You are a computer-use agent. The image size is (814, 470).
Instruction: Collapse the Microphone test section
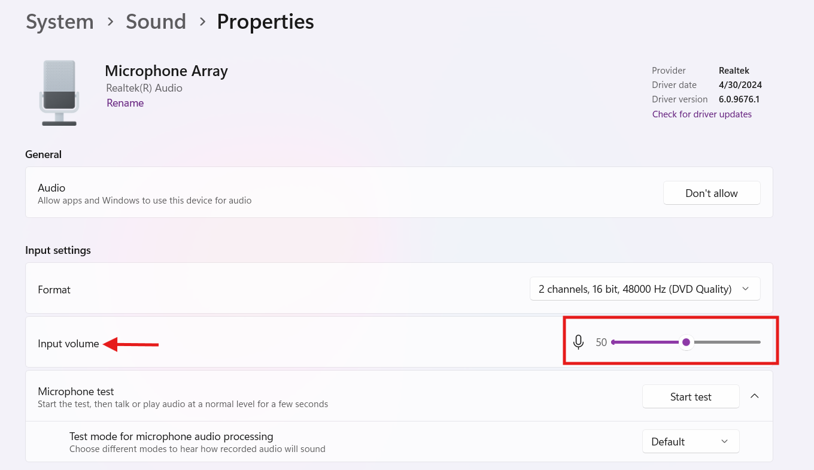[755, 396]
